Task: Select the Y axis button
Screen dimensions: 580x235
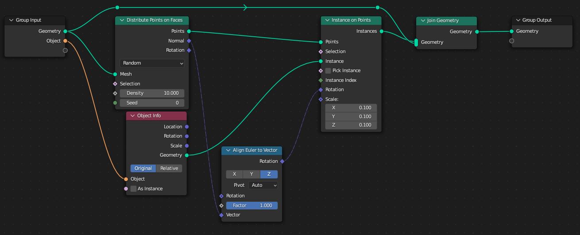Action: click(x=251, y=174)
